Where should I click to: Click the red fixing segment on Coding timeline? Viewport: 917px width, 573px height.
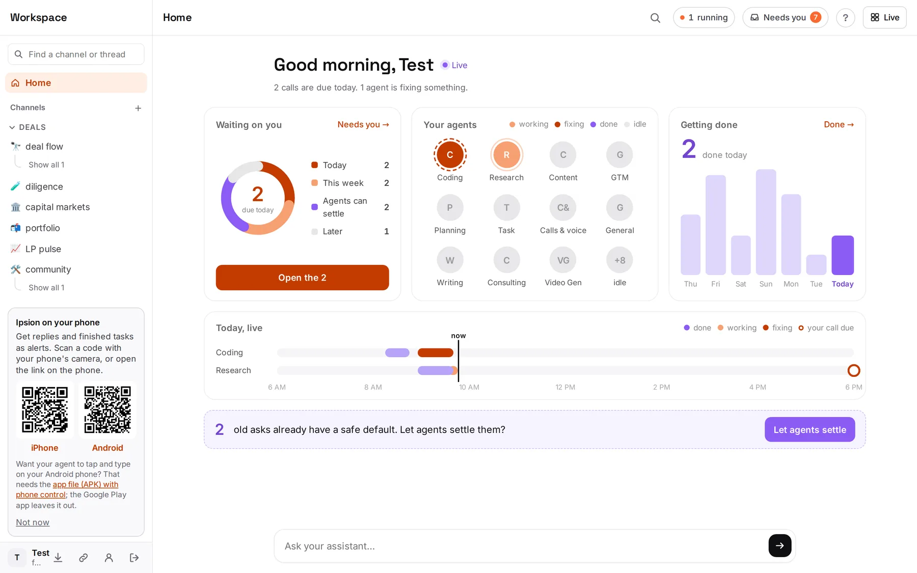[436, 352]
